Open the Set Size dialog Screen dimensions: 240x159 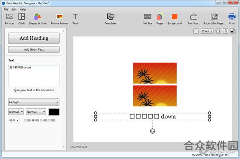point(147,19)
